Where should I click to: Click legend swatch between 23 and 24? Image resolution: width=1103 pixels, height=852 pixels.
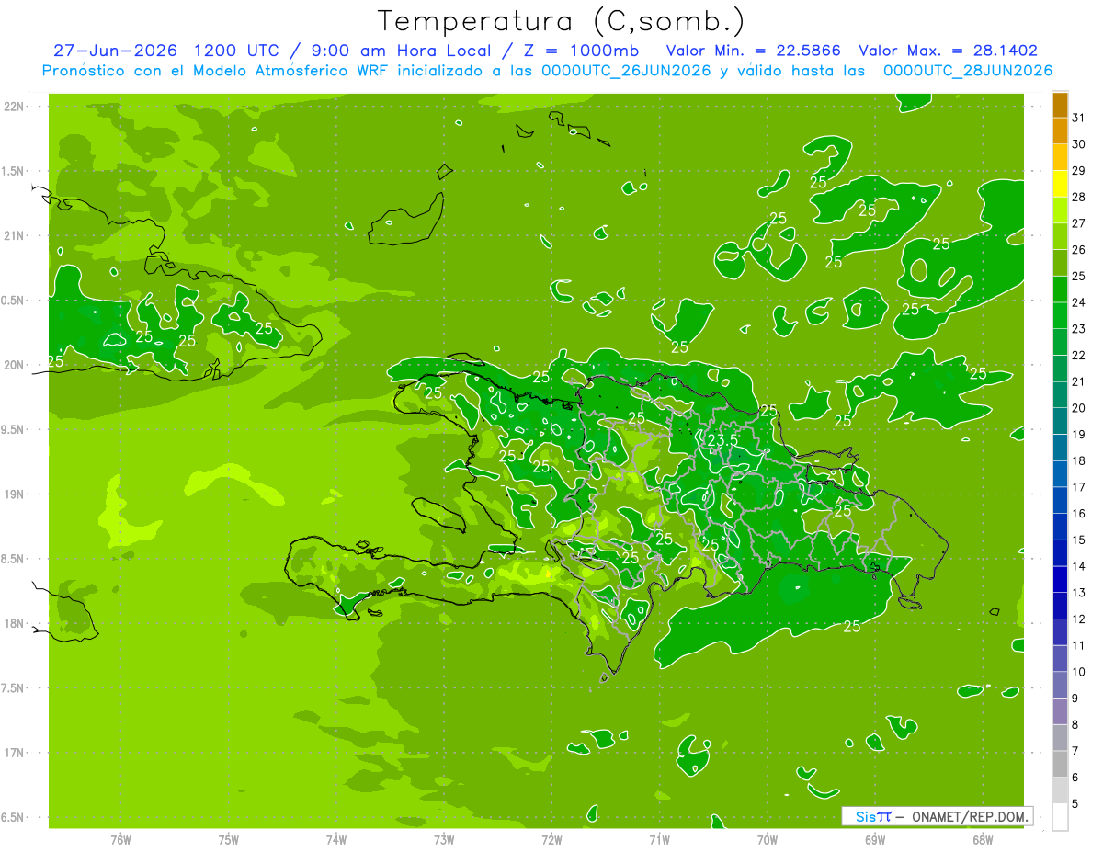pyautogui.click(x=1060, y=315)
